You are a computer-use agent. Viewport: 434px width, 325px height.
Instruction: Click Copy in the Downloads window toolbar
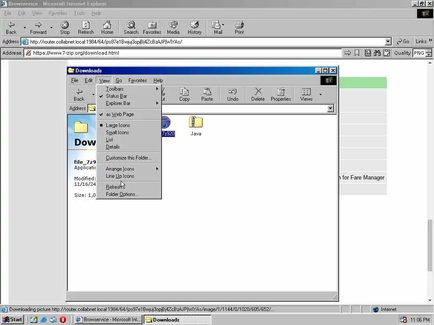point(184,94)
